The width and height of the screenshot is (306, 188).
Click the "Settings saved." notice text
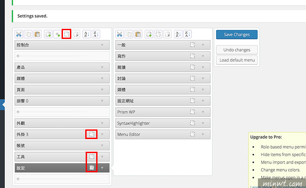click(32, 16)
